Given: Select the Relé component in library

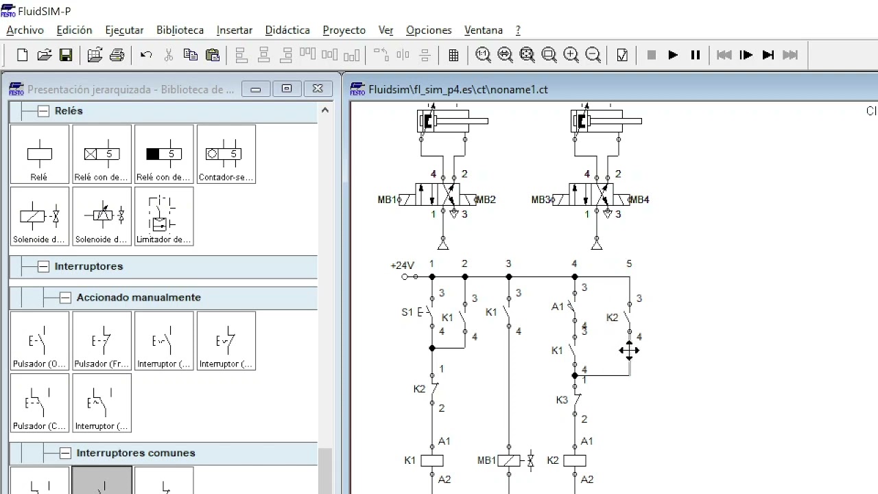Looking at the screenshot, I should [39, 154].
